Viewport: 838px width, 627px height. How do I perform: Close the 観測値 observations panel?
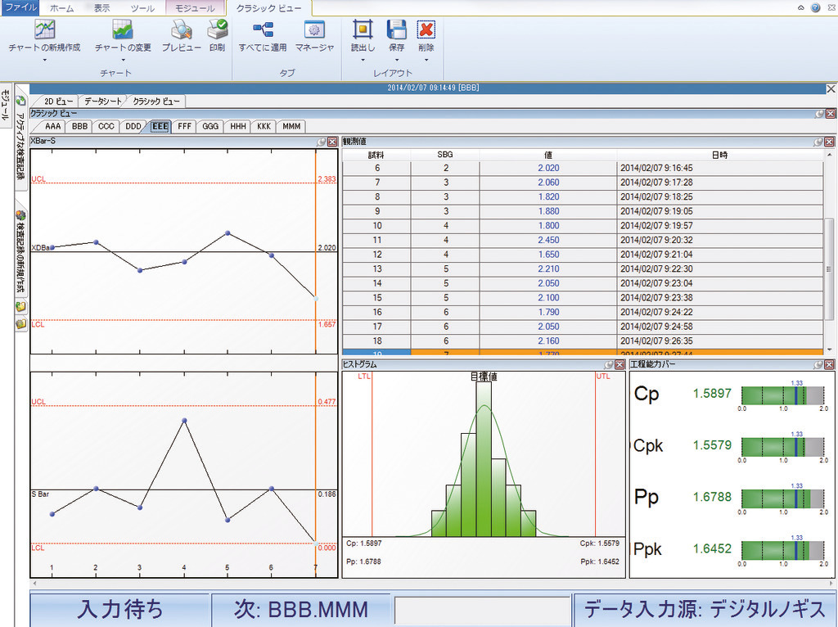[x=830, y=142]
